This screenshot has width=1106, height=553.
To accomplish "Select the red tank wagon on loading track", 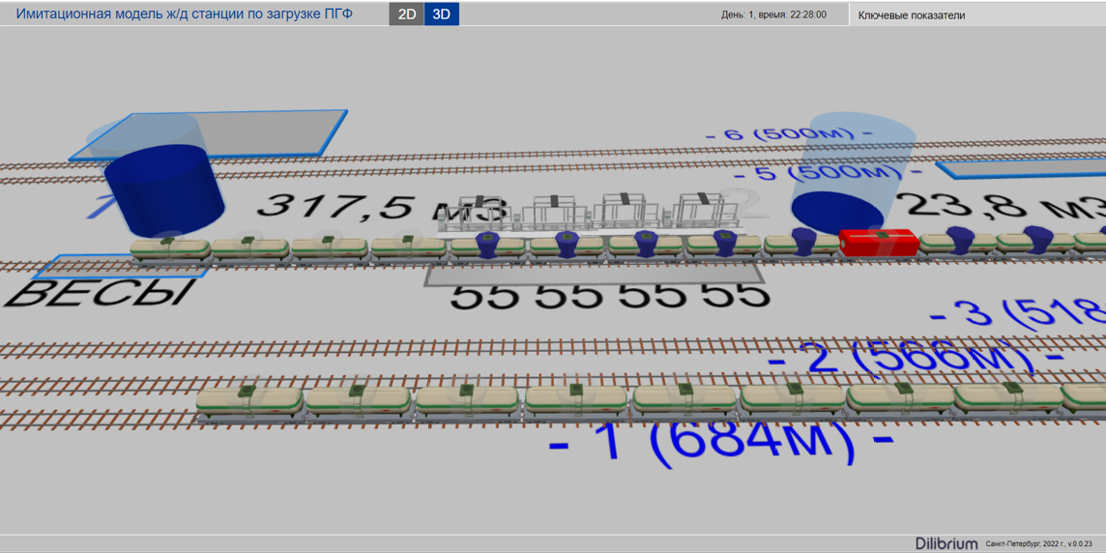I will [x=880, y=242].
